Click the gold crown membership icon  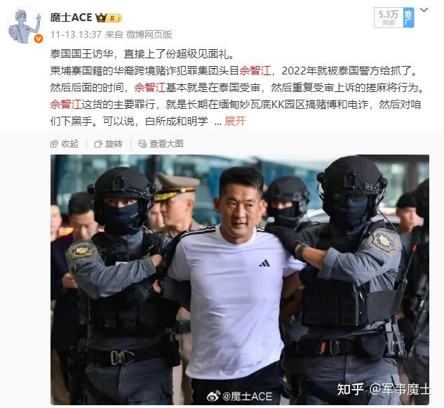tap(101, 18)
